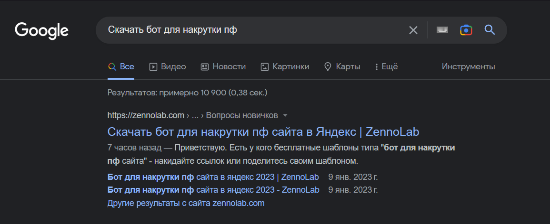Screen dimensions: 550x224
Task: Click the results count text Результатов: примерно 10 900
Action: pos(187,93)
